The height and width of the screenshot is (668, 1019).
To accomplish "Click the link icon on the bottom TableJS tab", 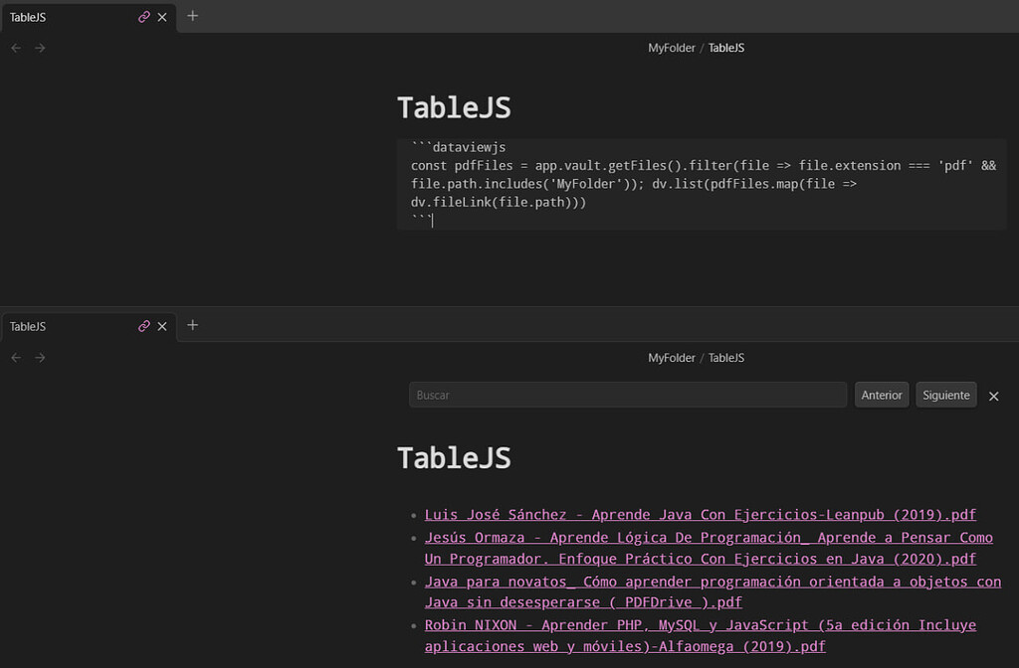I will 144,326.
